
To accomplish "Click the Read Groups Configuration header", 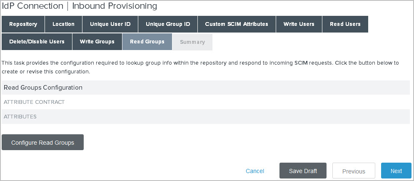I will 43,88.
